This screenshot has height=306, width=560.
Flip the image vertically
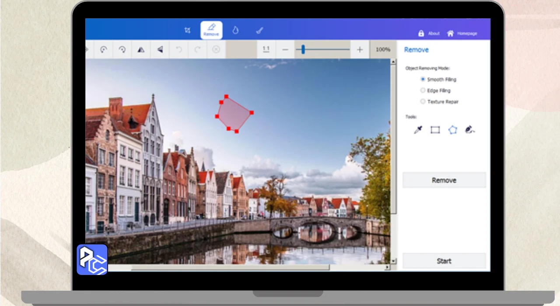[x=160, y=49]
